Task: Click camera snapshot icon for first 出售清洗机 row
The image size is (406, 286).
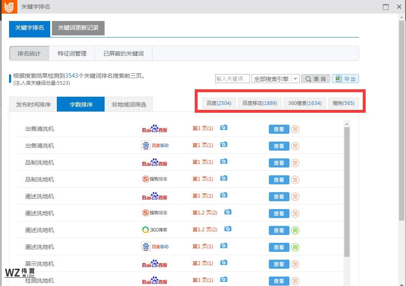Action: click(223, 128)
